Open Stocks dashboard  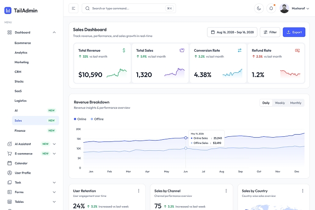[x=19, y=81]
